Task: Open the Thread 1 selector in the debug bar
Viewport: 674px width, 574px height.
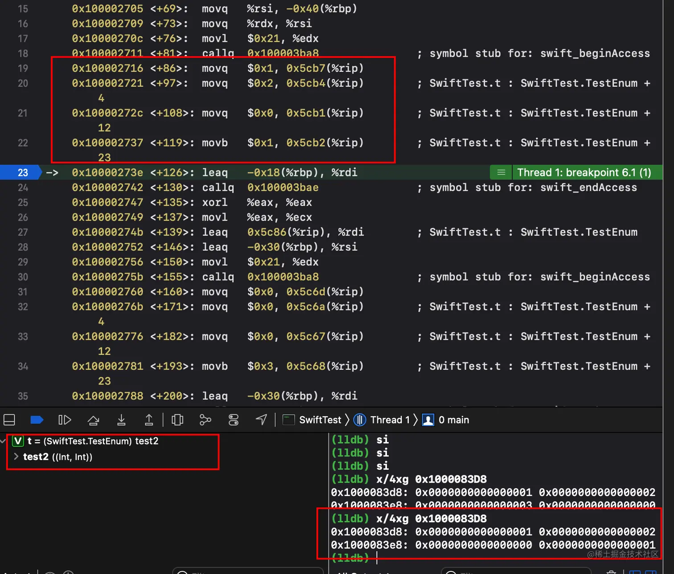Action: click(x=382, y=420)
